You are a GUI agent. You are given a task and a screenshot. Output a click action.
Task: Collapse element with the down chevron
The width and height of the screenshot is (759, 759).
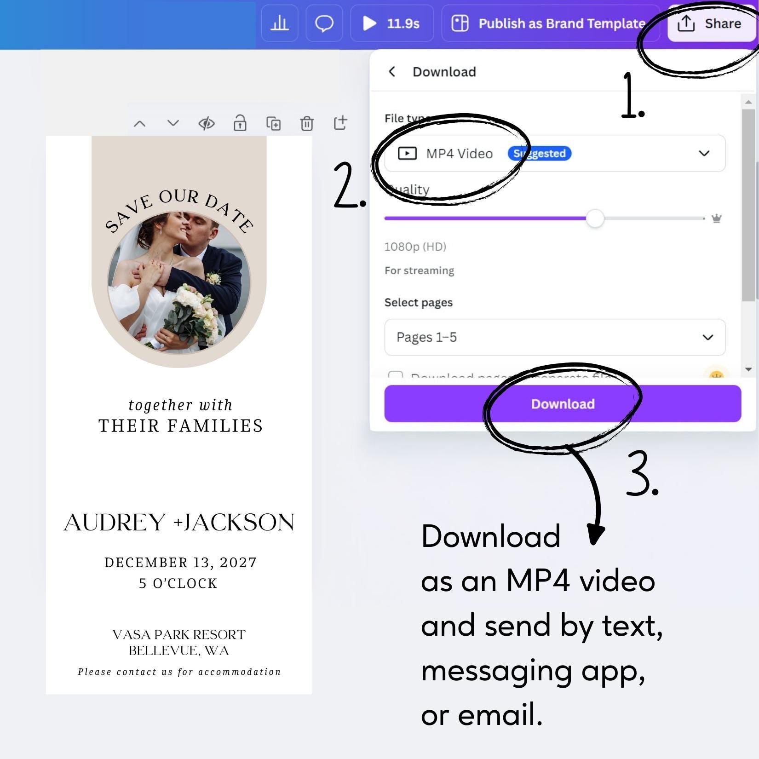pyautogui.click(x=172, y=123)
